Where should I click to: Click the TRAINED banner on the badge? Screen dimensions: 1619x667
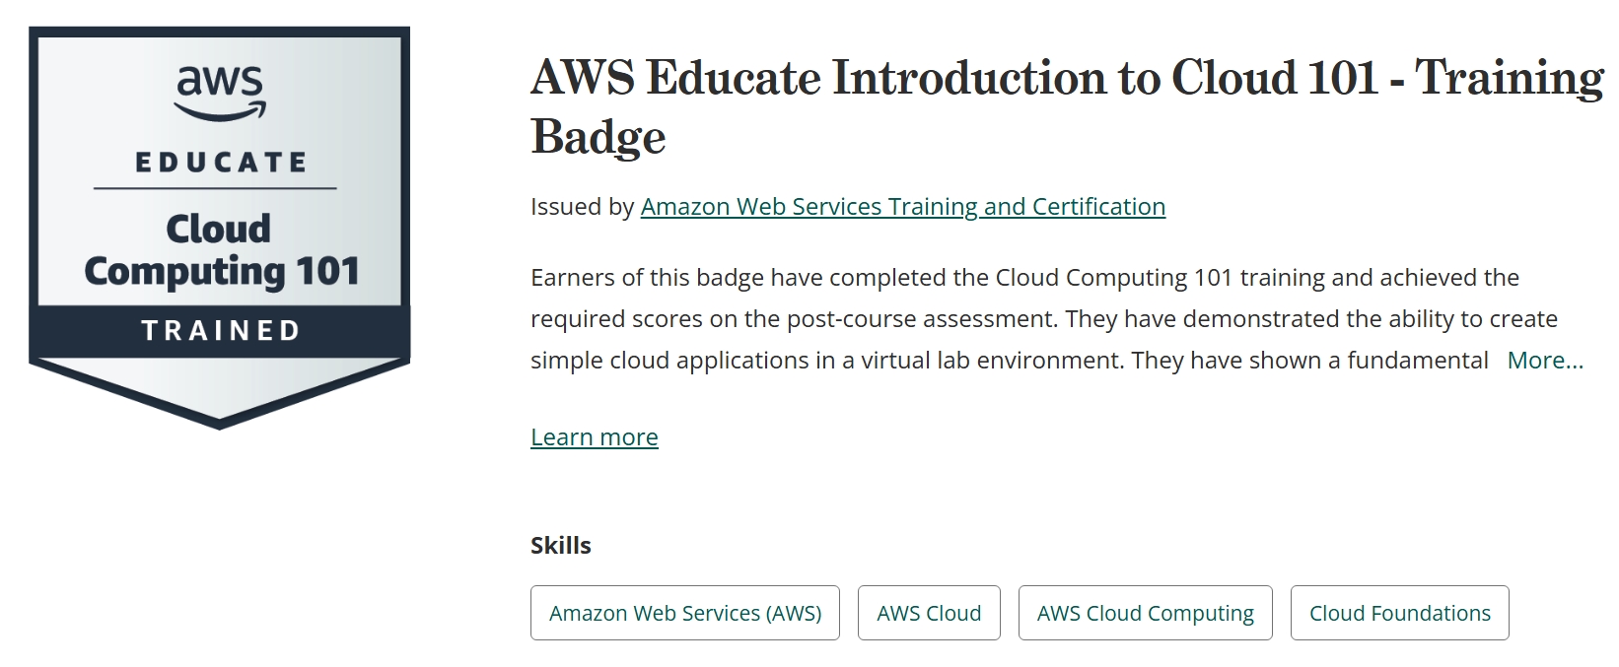point(220,331)
